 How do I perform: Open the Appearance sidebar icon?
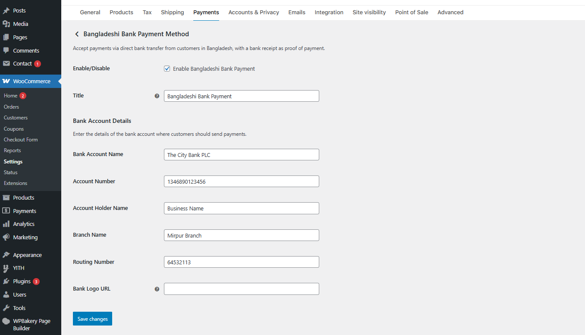pos(6,254)
